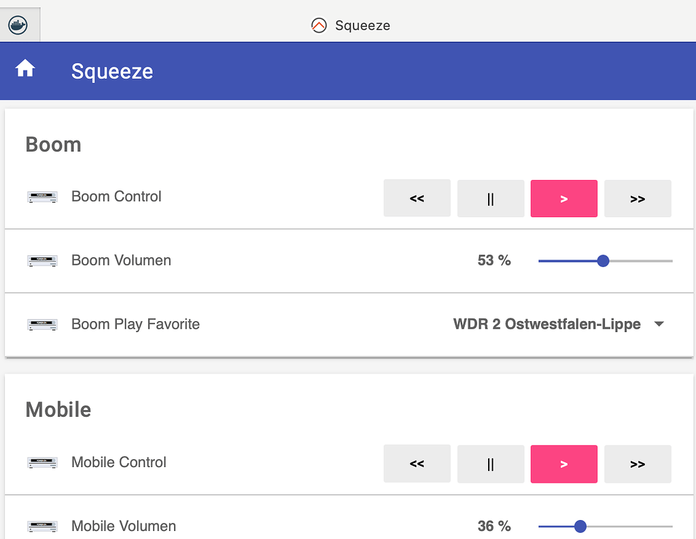This screenshot has width=696, height=539.
Task: Skip to previous track on Boom player
Action: [x=417, y=198]
